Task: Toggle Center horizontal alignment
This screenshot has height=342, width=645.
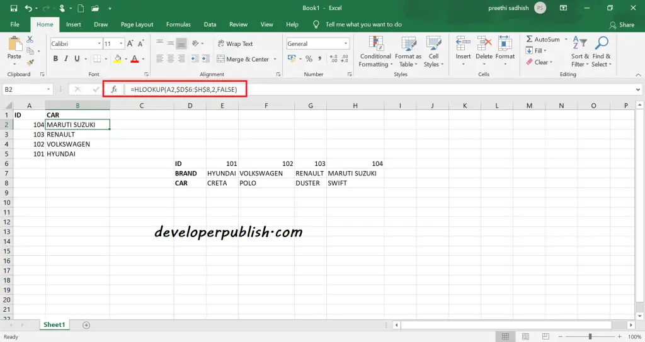Action: [x=170, y=58]
